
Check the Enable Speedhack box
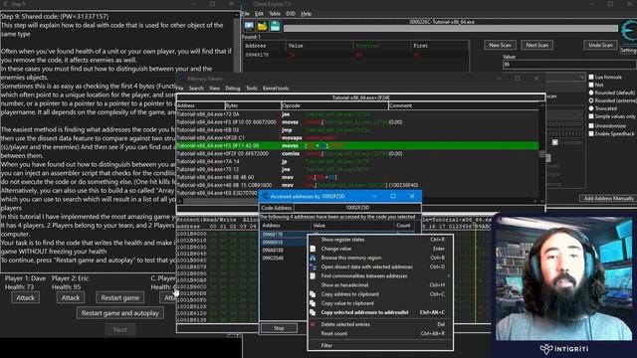coord(591,133)
